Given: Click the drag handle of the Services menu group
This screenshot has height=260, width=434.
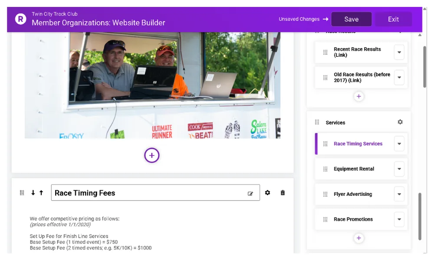Looking at the screenshot, I should (x=317, y=122).
